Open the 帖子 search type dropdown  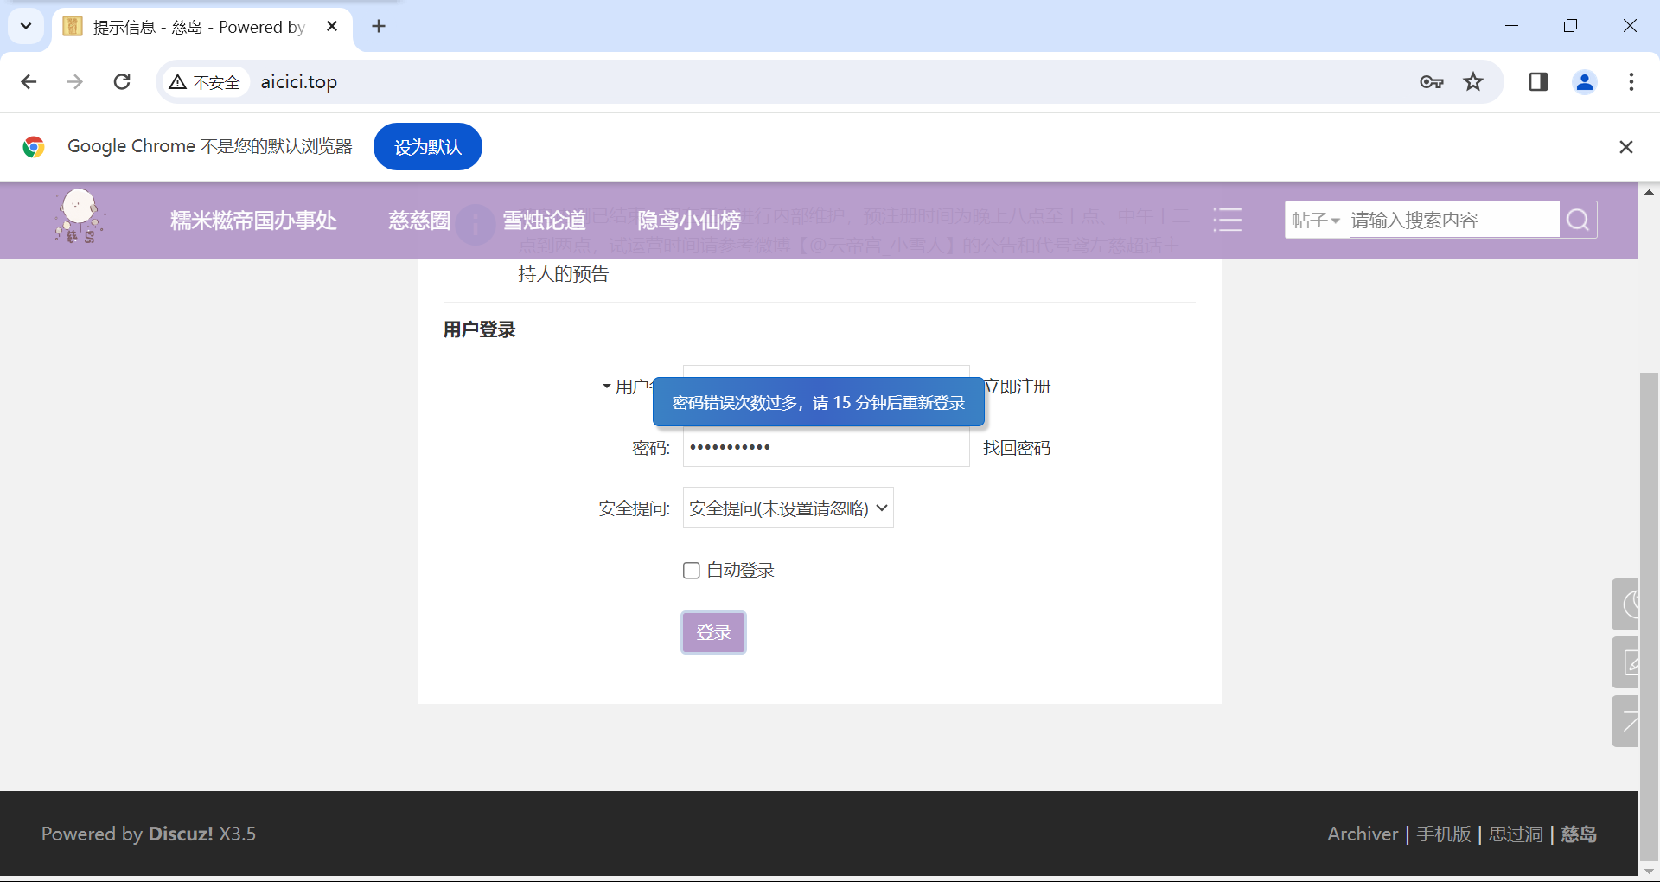[x=1315, y=220]
